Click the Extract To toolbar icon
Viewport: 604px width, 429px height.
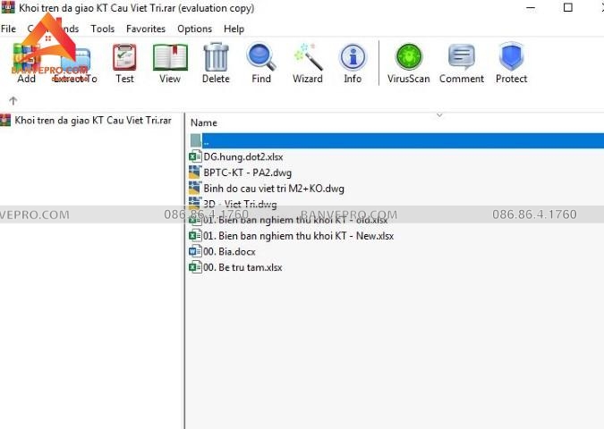click(75, 60)
